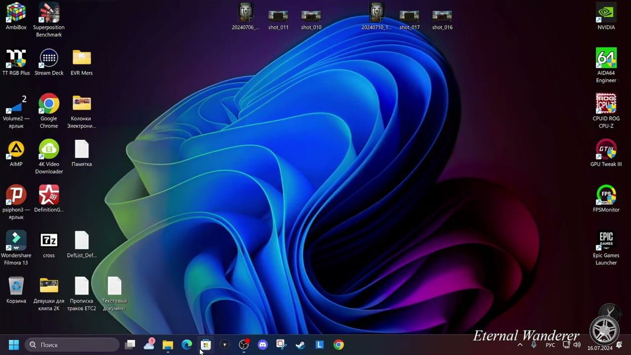
Task: Select the GPU Tweak III icon
Action: pos(606,149)
